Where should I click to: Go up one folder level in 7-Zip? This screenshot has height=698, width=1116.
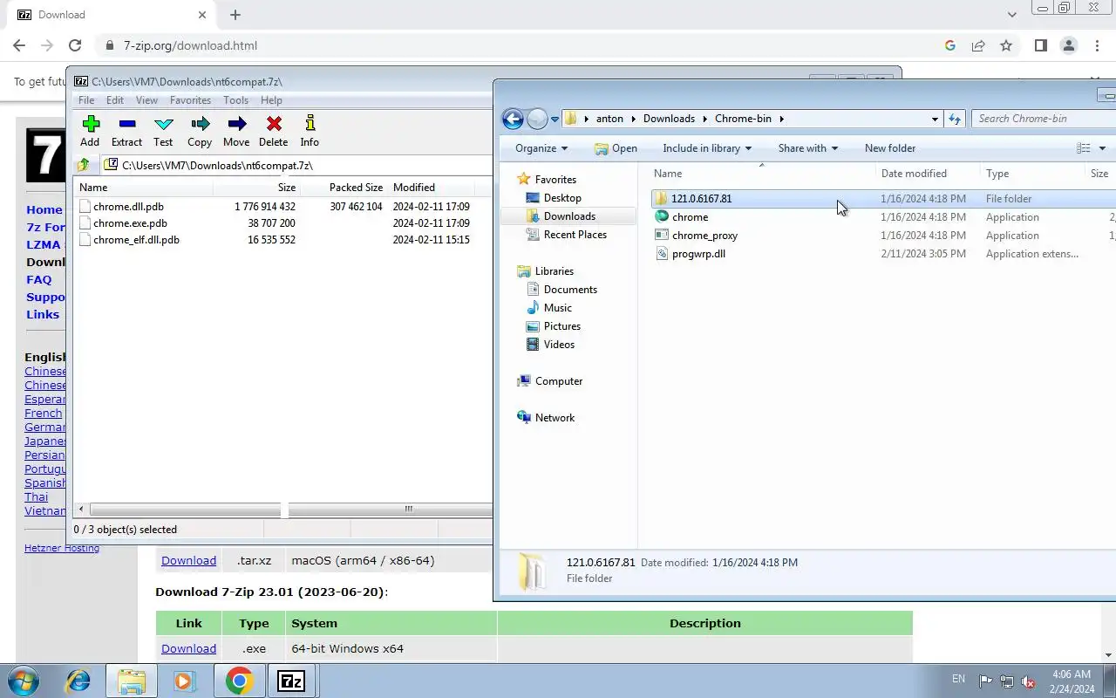pyautogui.click(x=84, y=165)
